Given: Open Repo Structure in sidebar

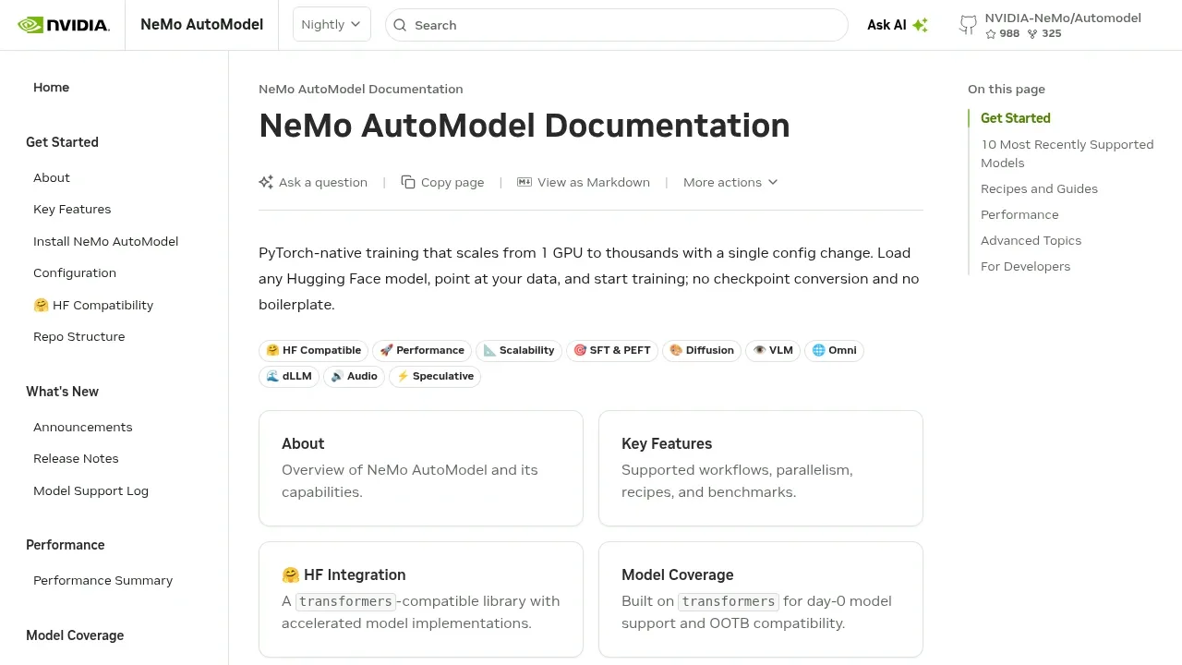Looking at the screenshot, I should (79, 336).
